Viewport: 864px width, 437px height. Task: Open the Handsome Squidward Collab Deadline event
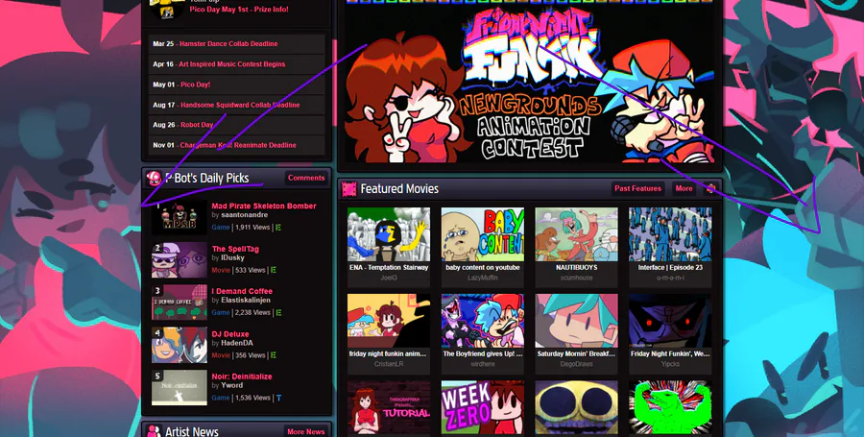(240, 105)
